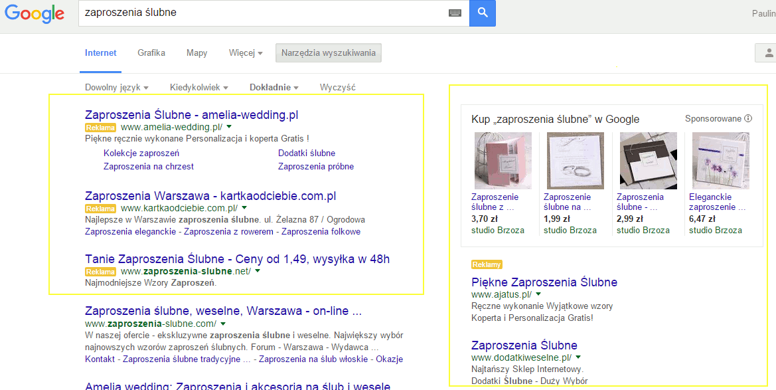
Task: Click Wyczyść to clear filters
Action: coord(337,88)
